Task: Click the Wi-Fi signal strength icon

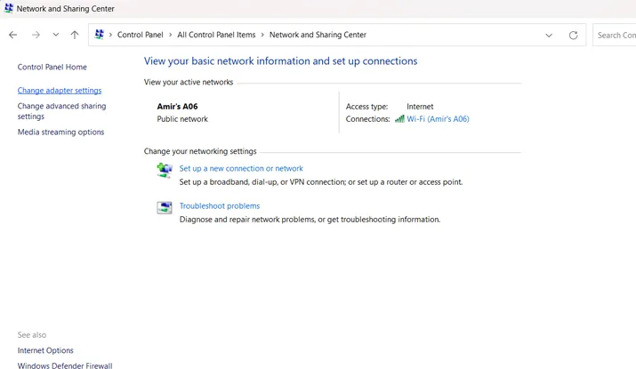Action: click(399, 119)
